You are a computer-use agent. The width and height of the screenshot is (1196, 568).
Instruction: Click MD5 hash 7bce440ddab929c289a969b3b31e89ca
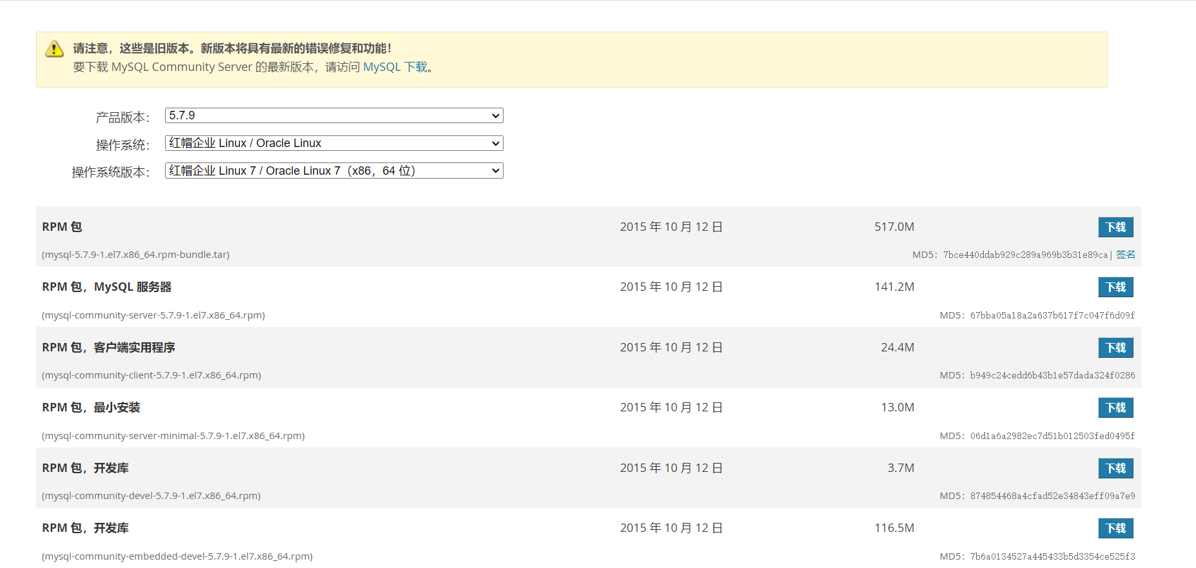1025,255
